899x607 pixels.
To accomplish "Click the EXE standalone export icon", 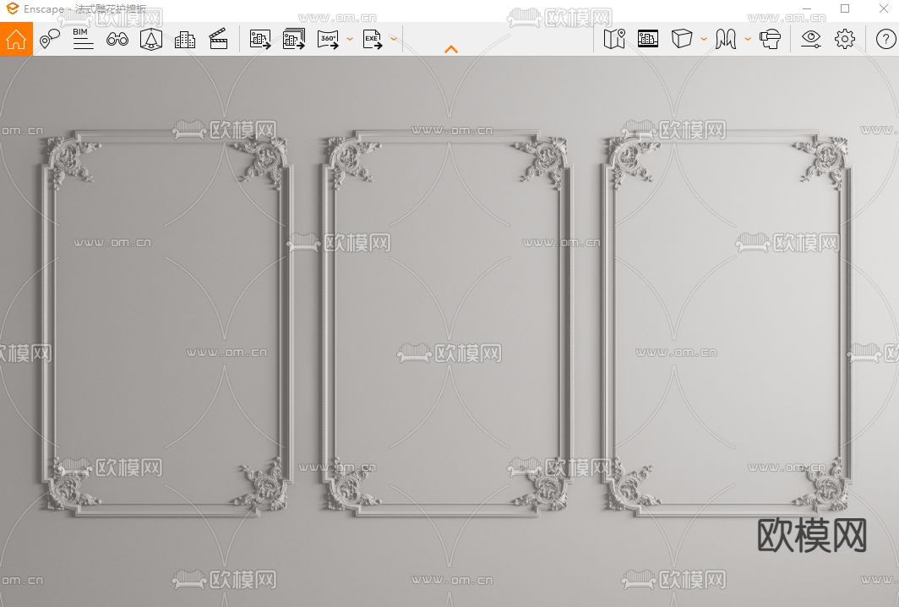I will point(373,39).
